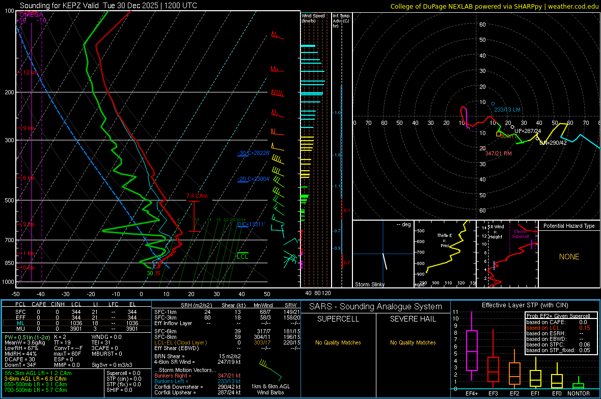Screen dimensions: 601x399
Task: Select the SFC parcel row
Action: [x=77, y=312]
